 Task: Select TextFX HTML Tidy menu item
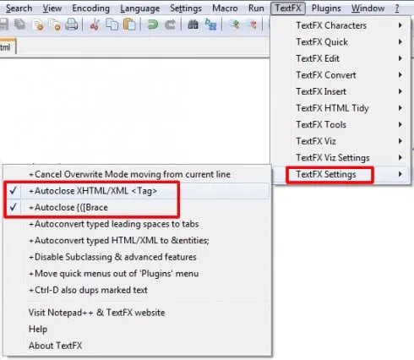(x=340, y=108)
